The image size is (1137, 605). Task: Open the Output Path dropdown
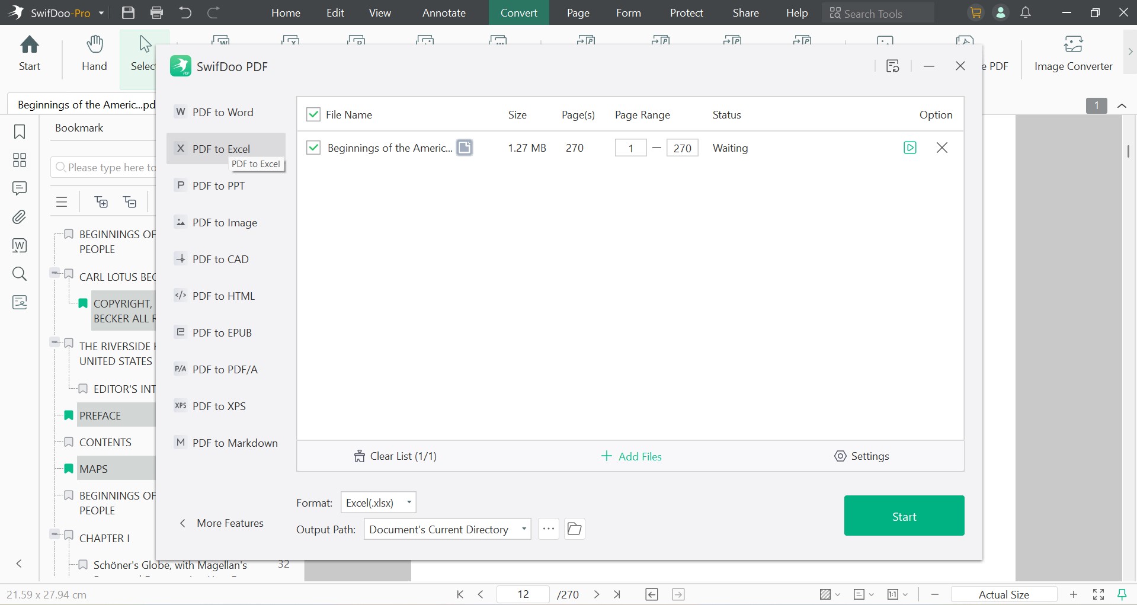[x=447, y=529]
